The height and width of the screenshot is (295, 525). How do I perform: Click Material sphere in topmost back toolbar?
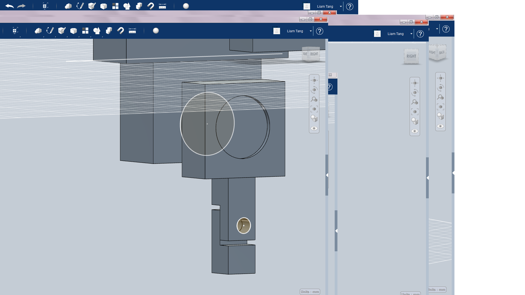click(x=186, y=6)
